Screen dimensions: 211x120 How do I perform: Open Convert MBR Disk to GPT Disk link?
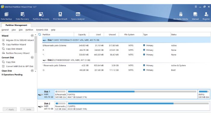point(20,66)
